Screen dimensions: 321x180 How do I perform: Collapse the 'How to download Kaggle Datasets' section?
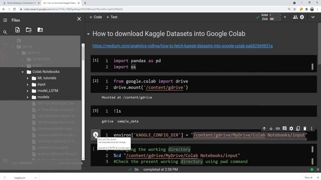click(x=88, y=34)
